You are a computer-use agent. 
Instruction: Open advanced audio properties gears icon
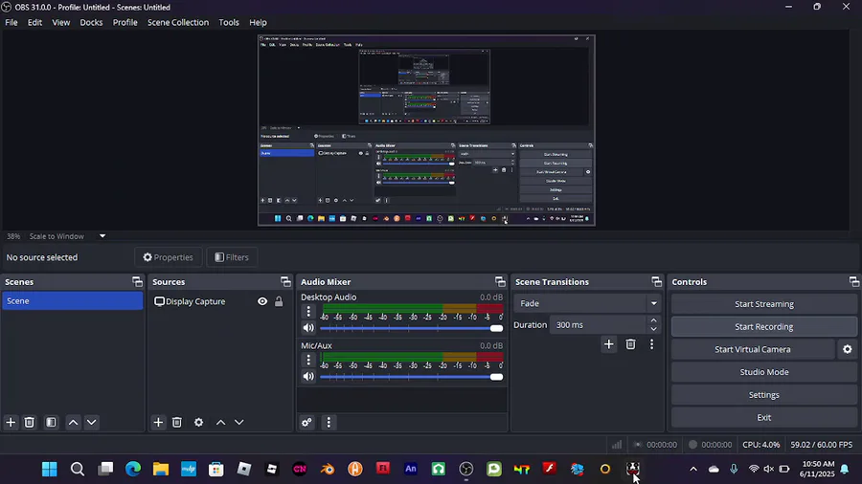click(x=306, y=422)
